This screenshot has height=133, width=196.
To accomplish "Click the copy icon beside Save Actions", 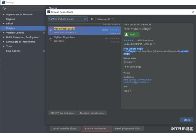I will (44, 51).
